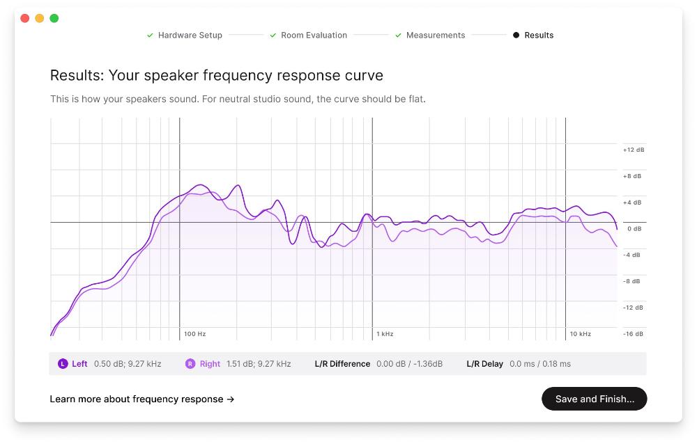Viewport: 697px width, 444px height.
Task: Click the light purple R channel icon
Action: coord(190,364)
